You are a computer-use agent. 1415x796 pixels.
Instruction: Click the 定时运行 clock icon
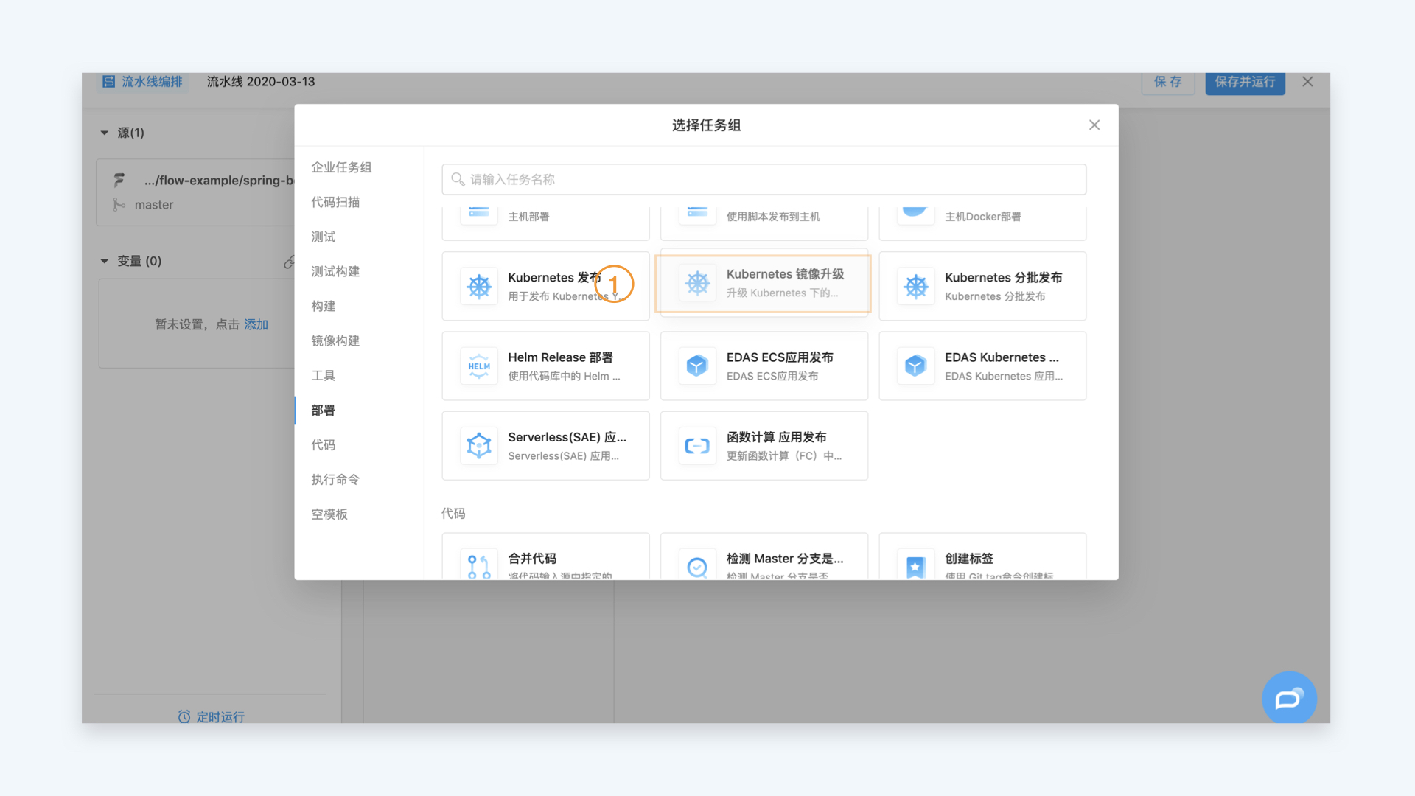[x=184, y=716]
